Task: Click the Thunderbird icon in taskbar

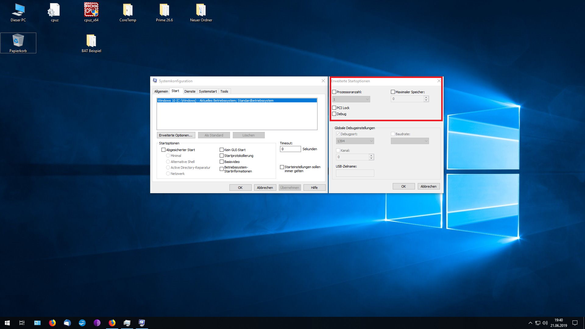Action: pyautogui.click(x=67, y=323)
